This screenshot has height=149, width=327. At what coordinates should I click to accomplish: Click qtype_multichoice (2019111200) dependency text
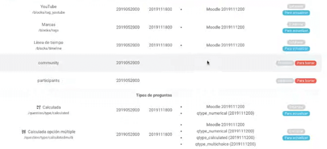click(225, 144)
